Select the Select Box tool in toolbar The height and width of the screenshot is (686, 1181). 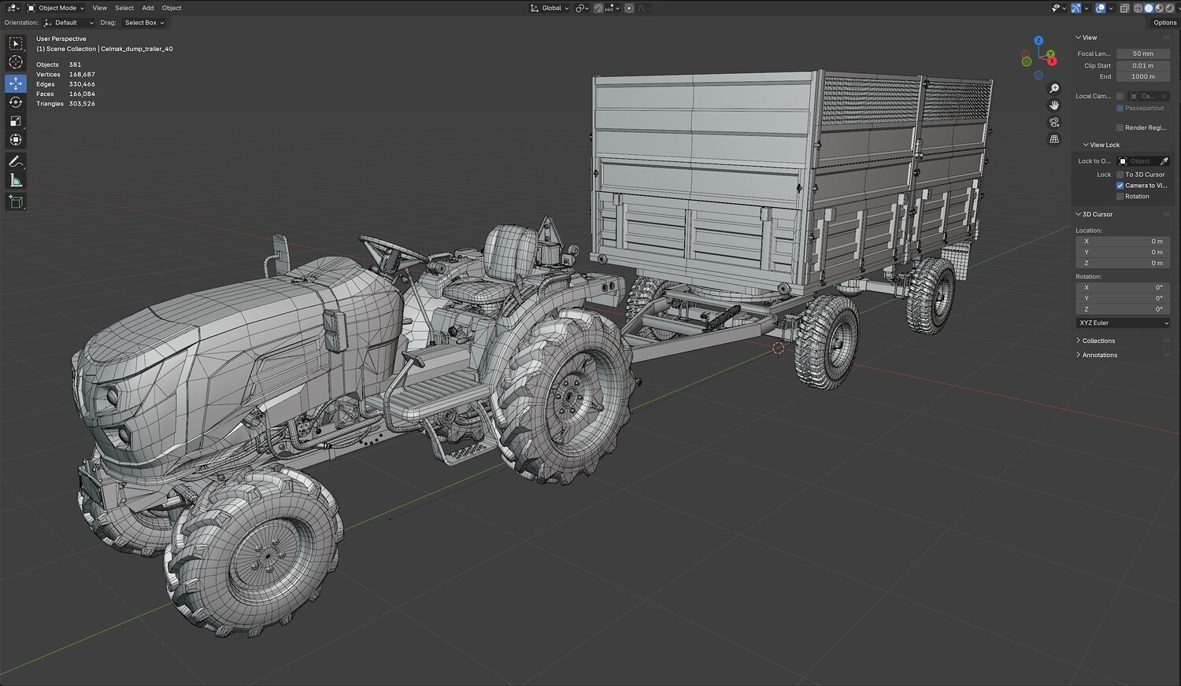point(16,44)
